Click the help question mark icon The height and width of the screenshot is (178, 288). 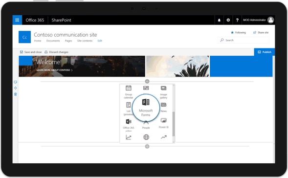237,20
